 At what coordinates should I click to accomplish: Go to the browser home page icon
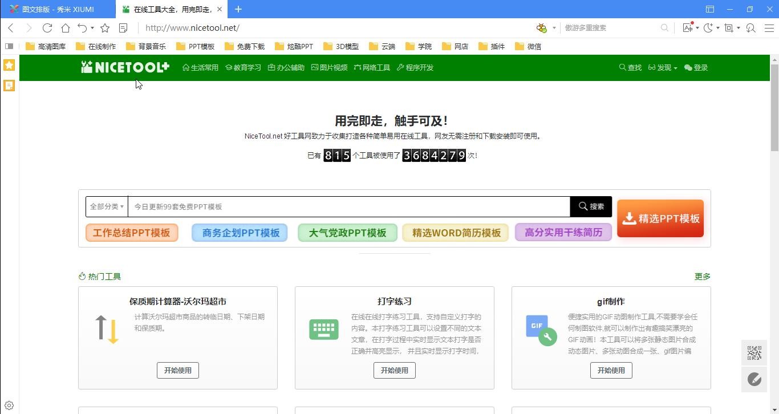(x=66, y=28)
